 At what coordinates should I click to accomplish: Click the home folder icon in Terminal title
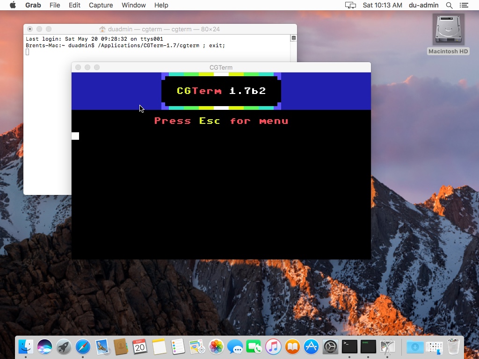click(x=102, y=29)
